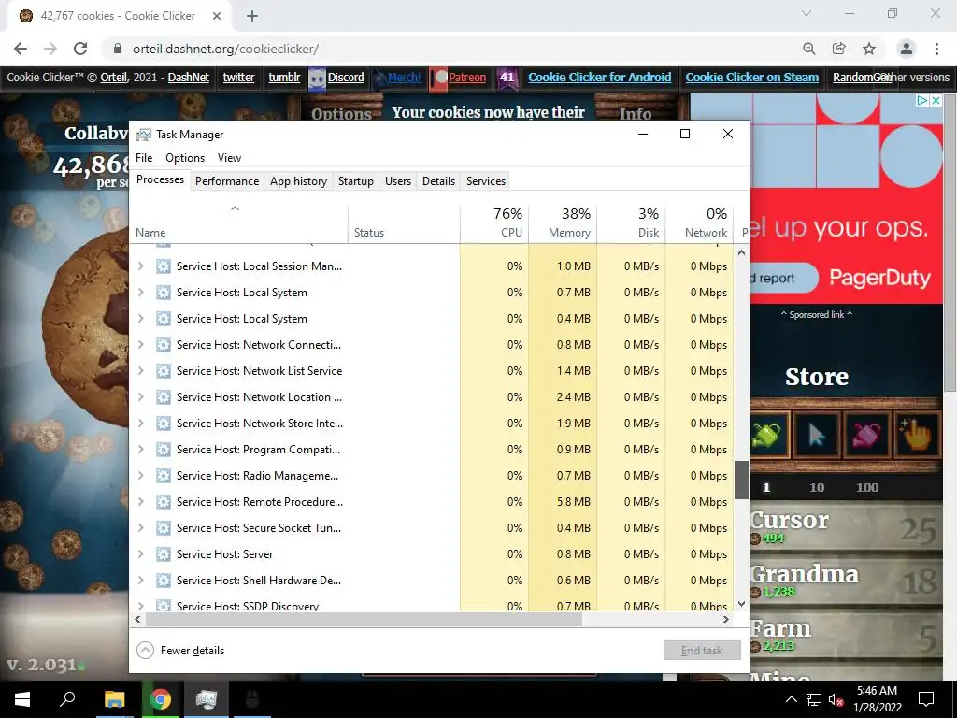Click Chrome icon in the taskbar
This screenshot has width=957, height=718.
click(160, 699)
